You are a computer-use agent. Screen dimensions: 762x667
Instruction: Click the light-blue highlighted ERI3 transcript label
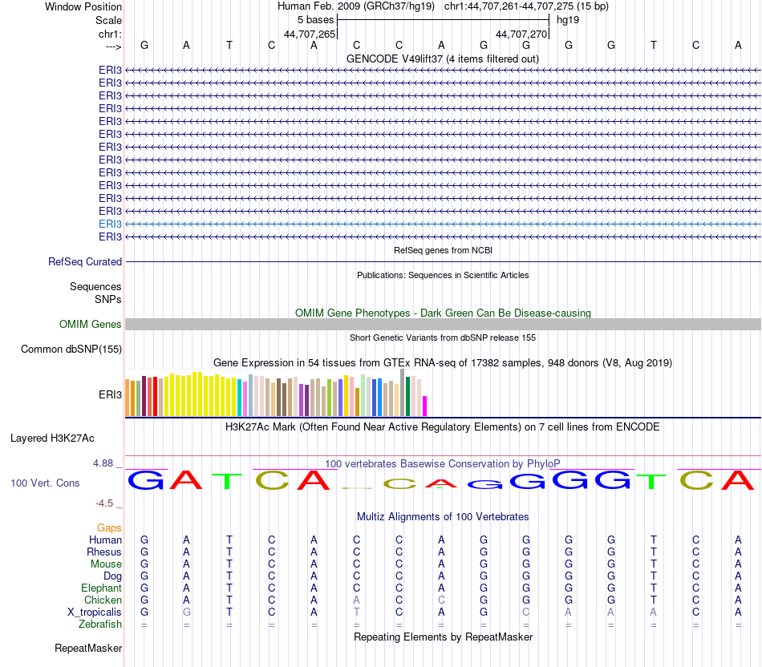click(110, 224)
